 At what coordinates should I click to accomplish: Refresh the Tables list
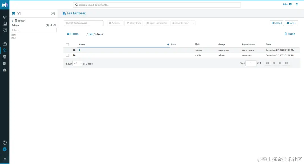coord(55,25)
